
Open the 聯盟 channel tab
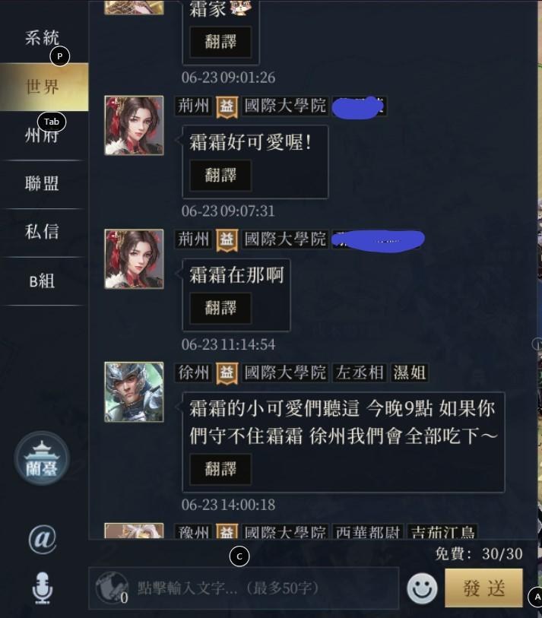pos(43,184)
